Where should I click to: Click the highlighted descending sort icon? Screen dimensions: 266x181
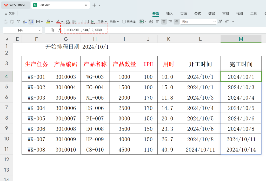(x=31, y=22)
